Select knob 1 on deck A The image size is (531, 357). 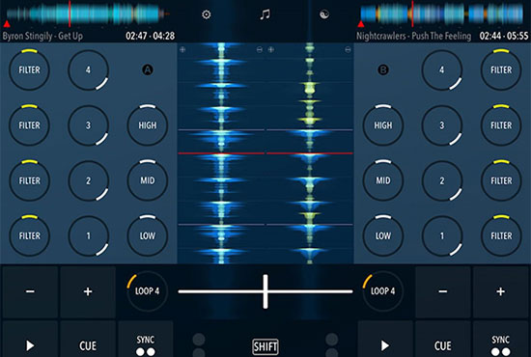coord(89,235)
